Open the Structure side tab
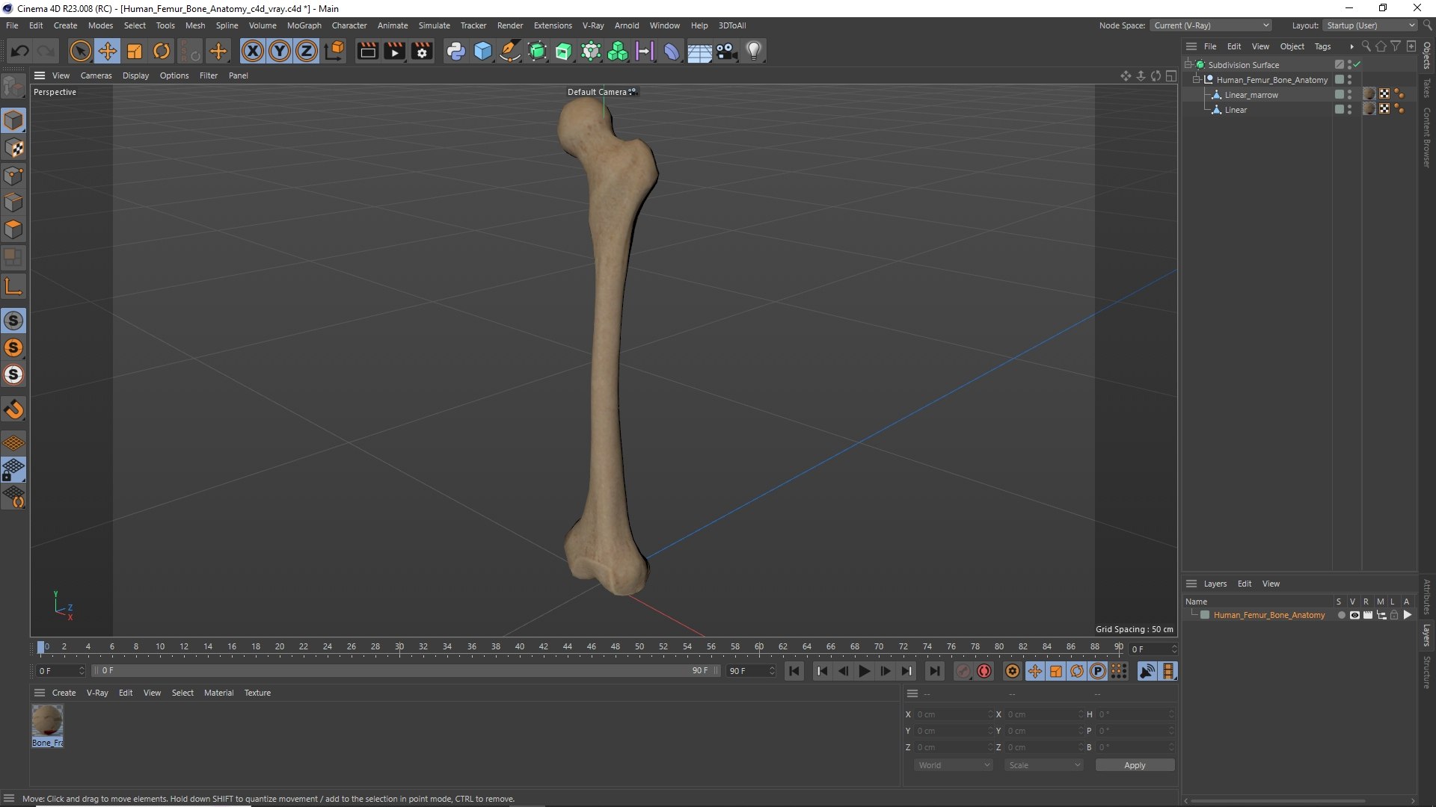1436x807 pixels. pyautogui.click(x=1427, y=672)
